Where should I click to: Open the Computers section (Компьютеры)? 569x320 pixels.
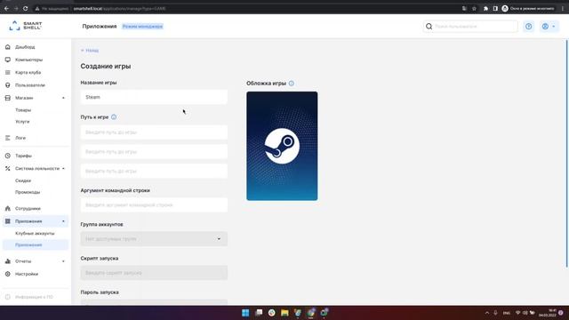(x=28, y=60)
